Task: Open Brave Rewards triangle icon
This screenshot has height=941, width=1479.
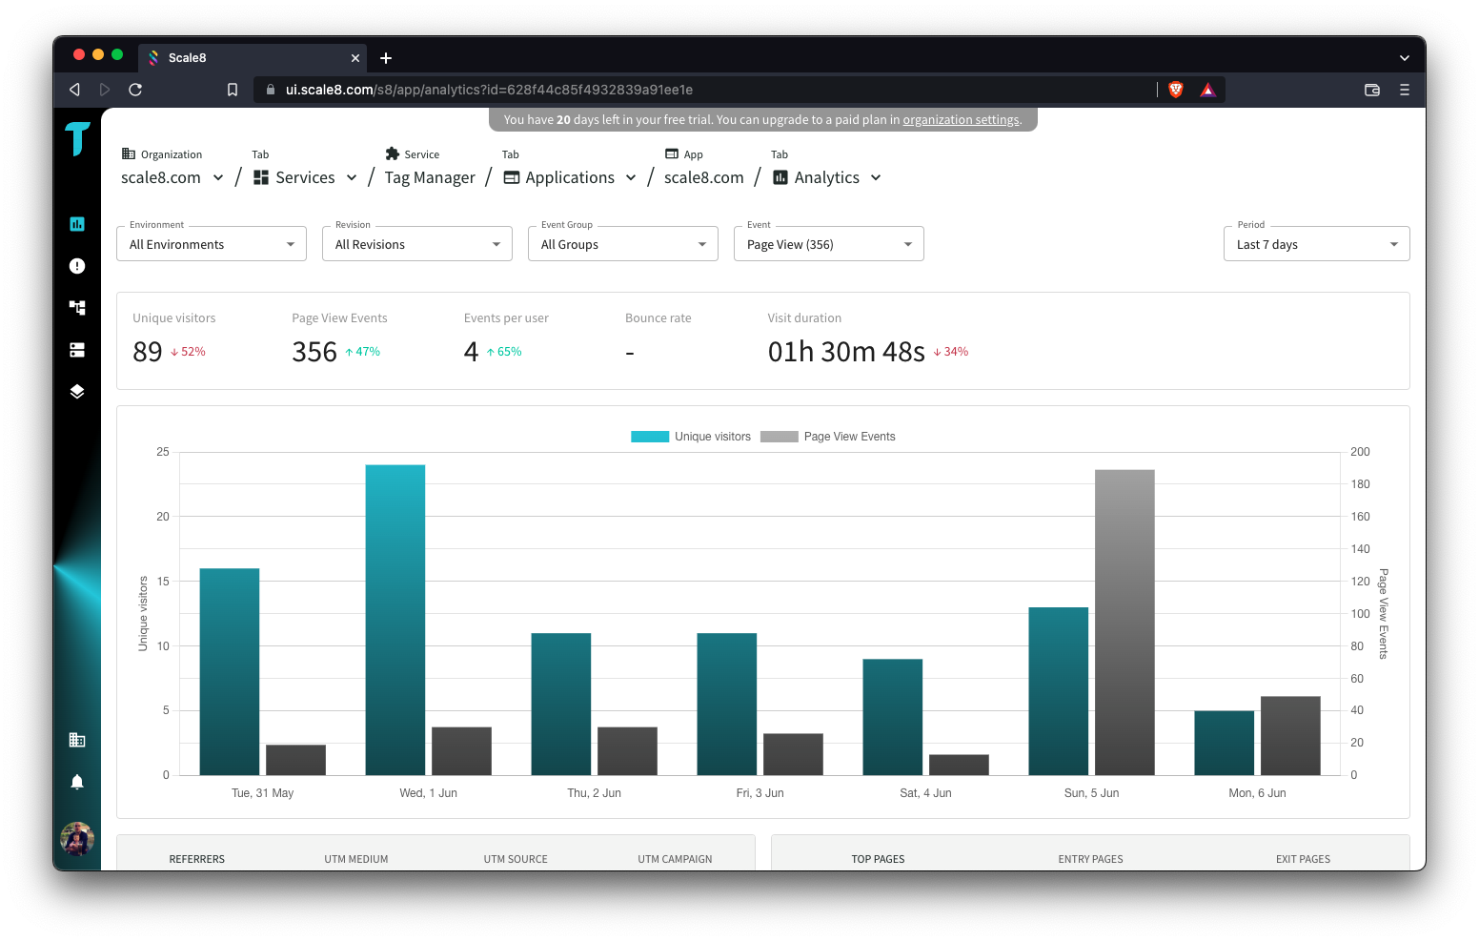Action: (1207, 90)
